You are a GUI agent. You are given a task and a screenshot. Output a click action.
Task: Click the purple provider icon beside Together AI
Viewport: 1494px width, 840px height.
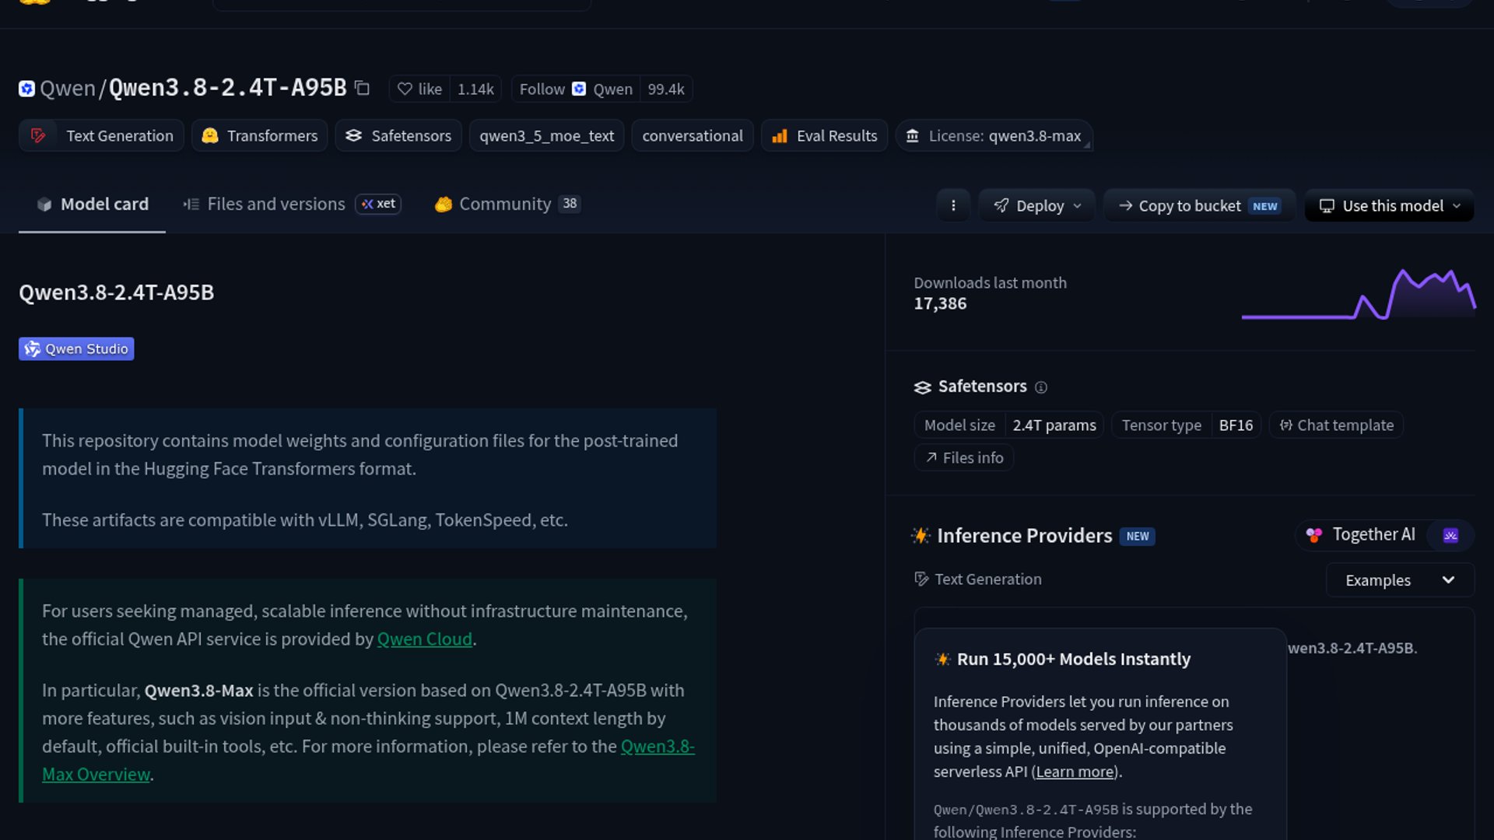1450,535
